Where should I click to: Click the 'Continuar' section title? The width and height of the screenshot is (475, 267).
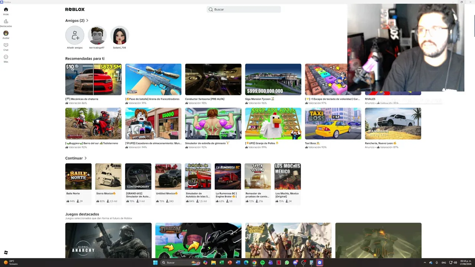74,158
